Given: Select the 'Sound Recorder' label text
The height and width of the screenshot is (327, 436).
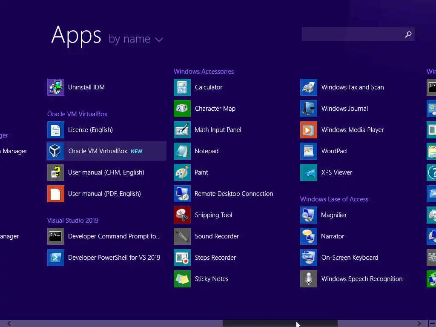Looking at the screenshot, I should pyautogui.click(x=217, y=236).
